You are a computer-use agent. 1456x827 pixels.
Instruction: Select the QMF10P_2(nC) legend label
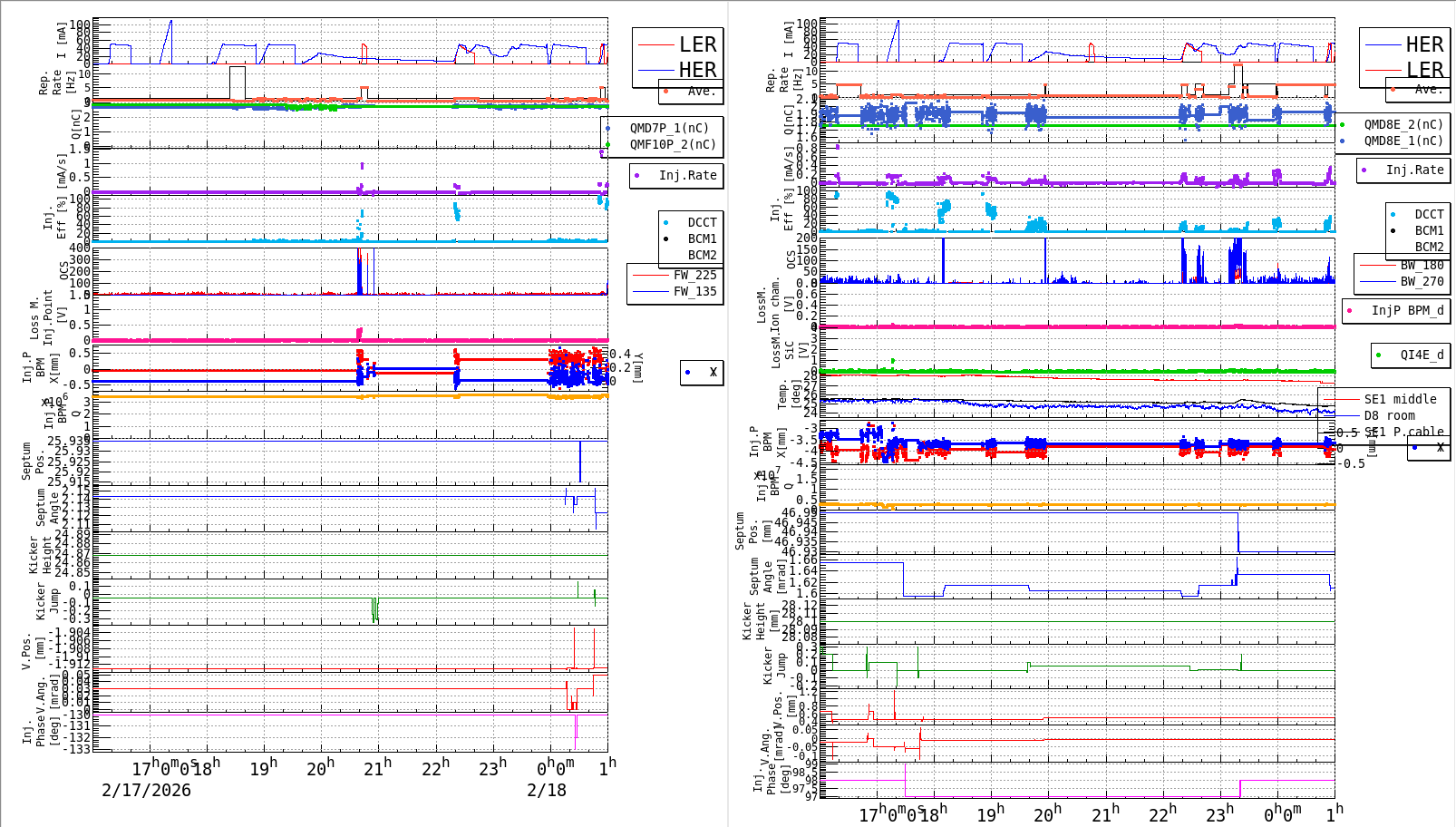(673, 144)
